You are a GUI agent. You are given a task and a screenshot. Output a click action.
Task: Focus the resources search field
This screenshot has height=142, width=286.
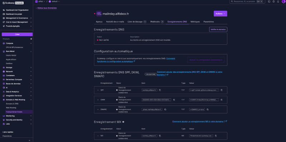tap(247, 1)
